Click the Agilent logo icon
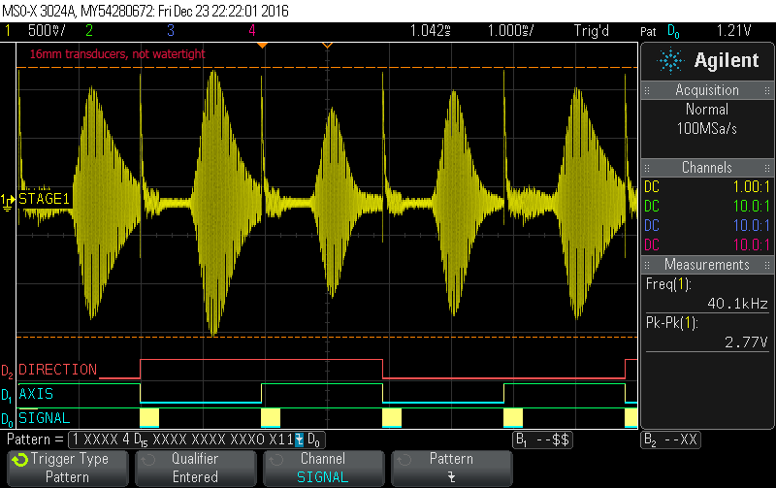 click(670, 61)
